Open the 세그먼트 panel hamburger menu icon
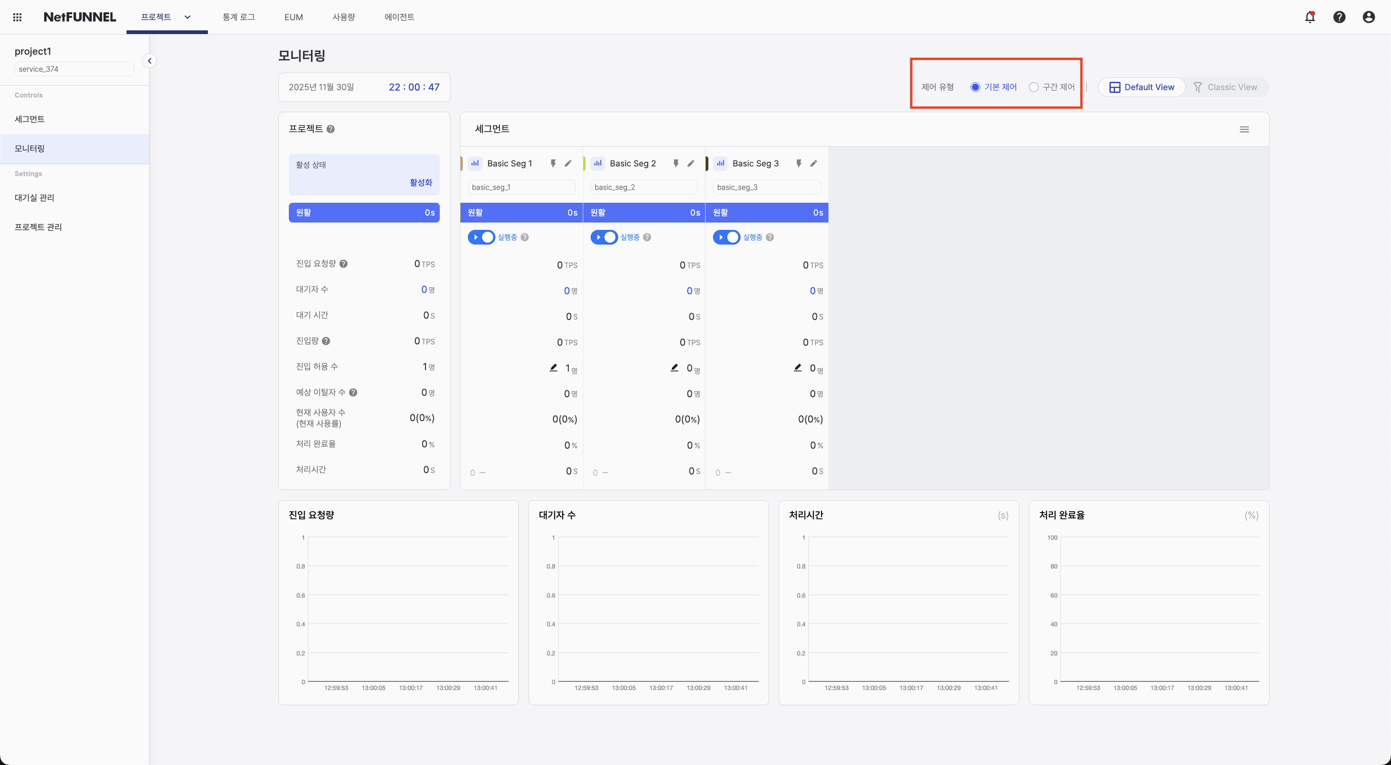 coord(1245,129)
